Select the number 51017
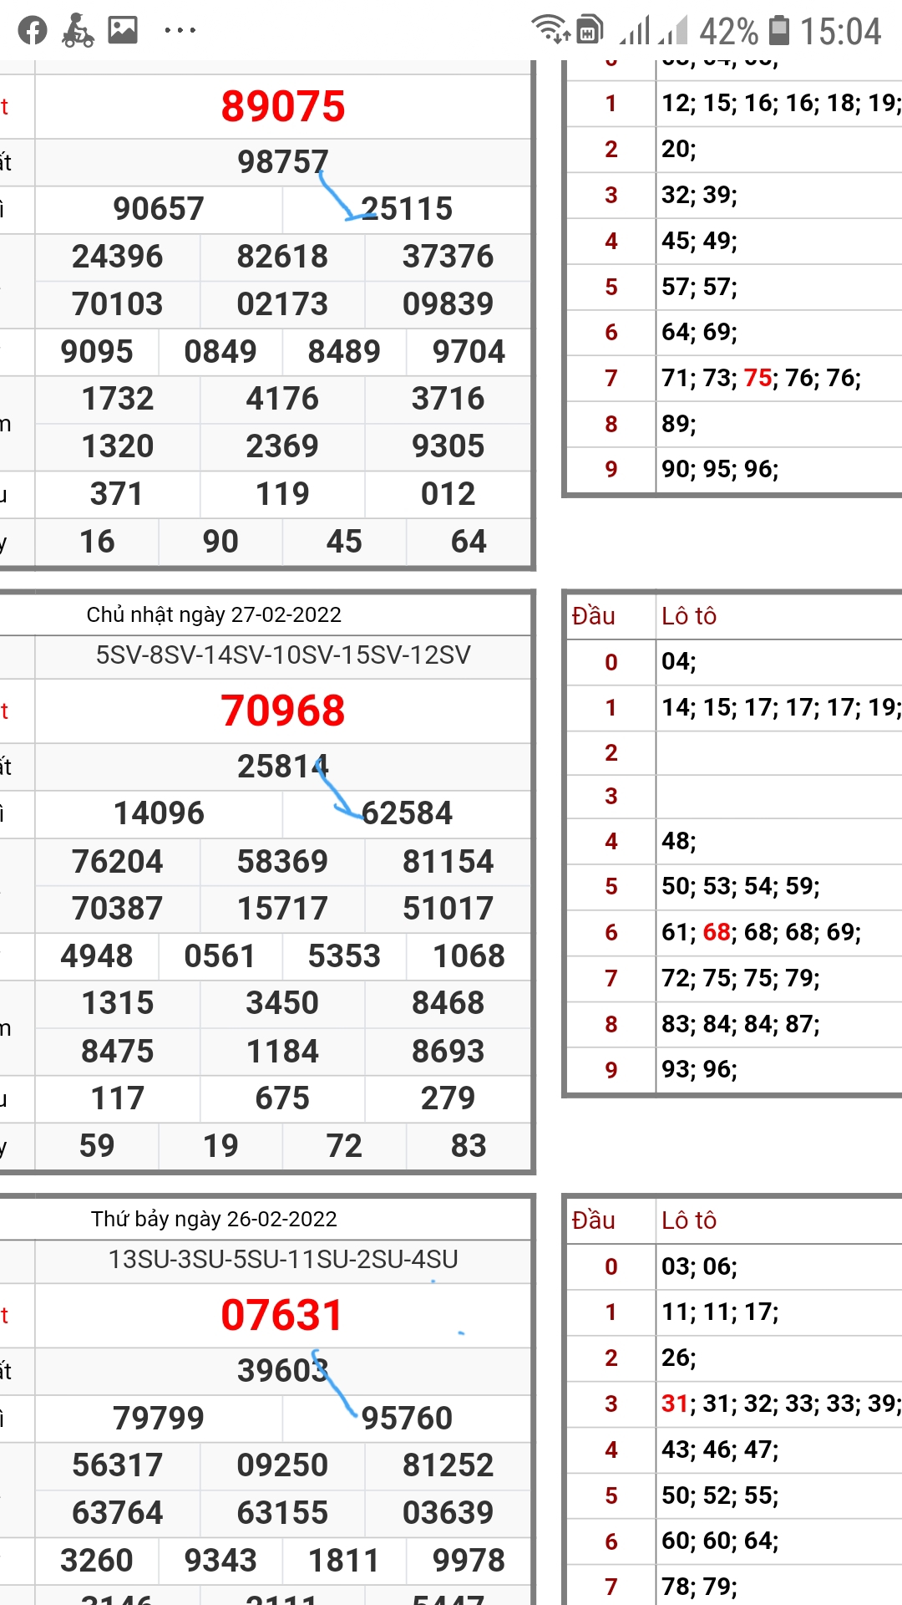 (448, 909)
